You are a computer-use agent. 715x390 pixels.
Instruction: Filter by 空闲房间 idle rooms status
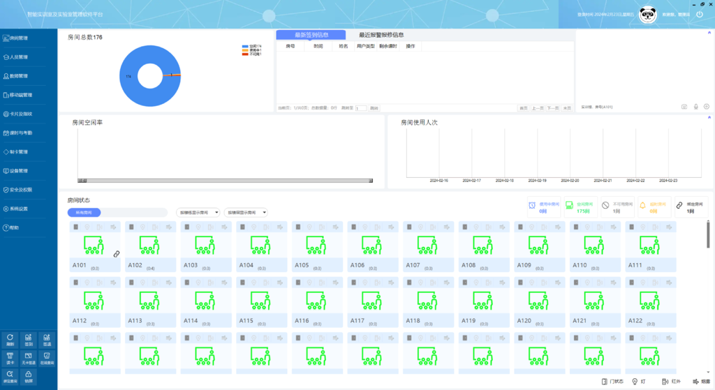point(580,206)
